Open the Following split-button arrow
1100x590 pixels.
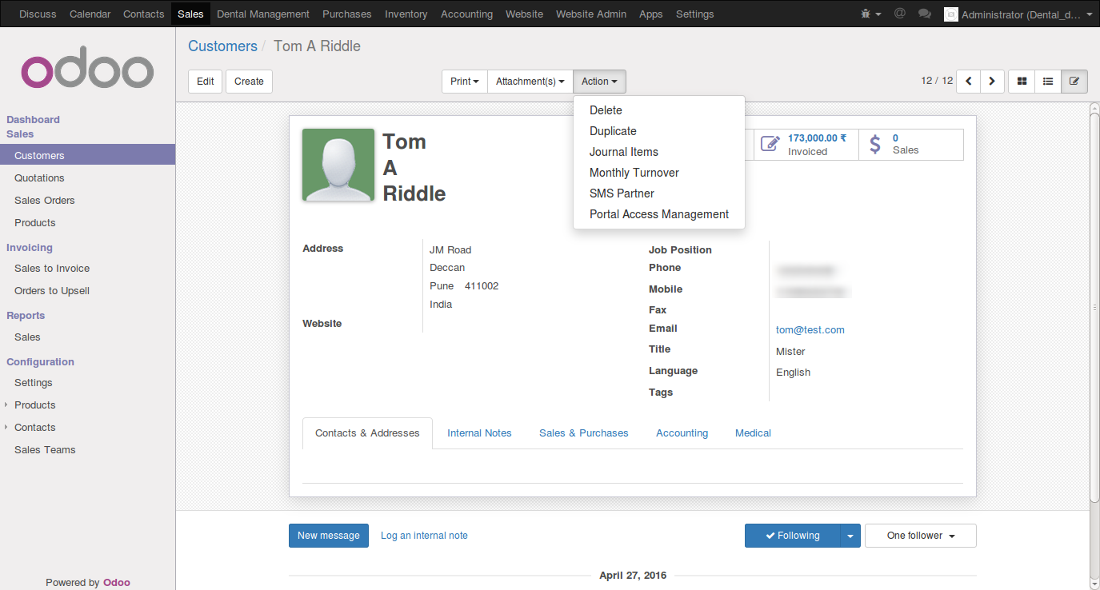click(x=850, y=536)
